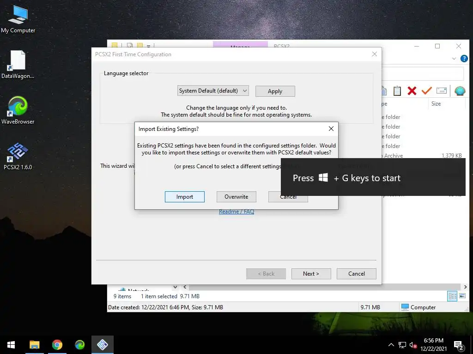473x354 pixels.
Task: Minimize the Explorer window
Action: [417, 46]
